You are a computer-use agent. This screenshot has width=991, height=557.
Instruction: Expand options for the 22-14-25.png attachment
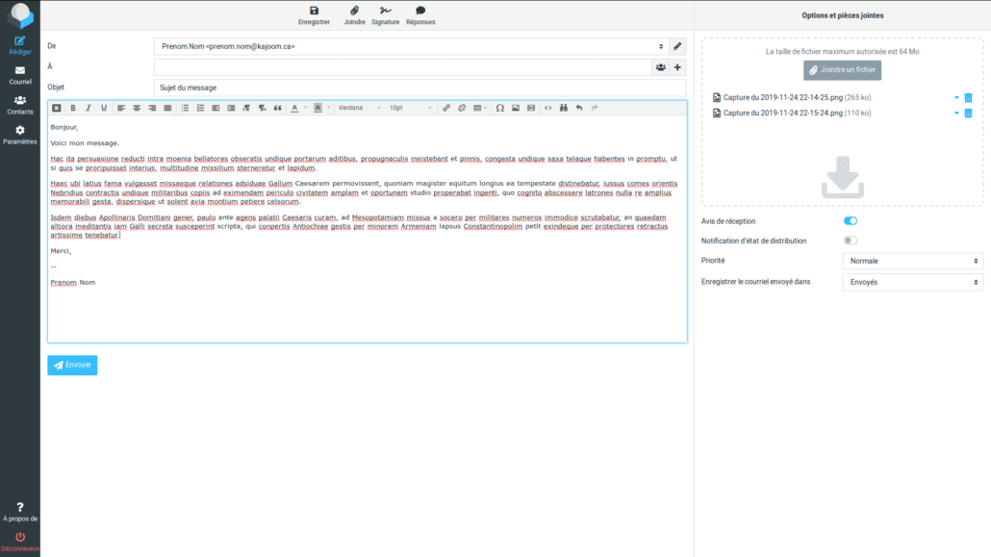point(956,97)
